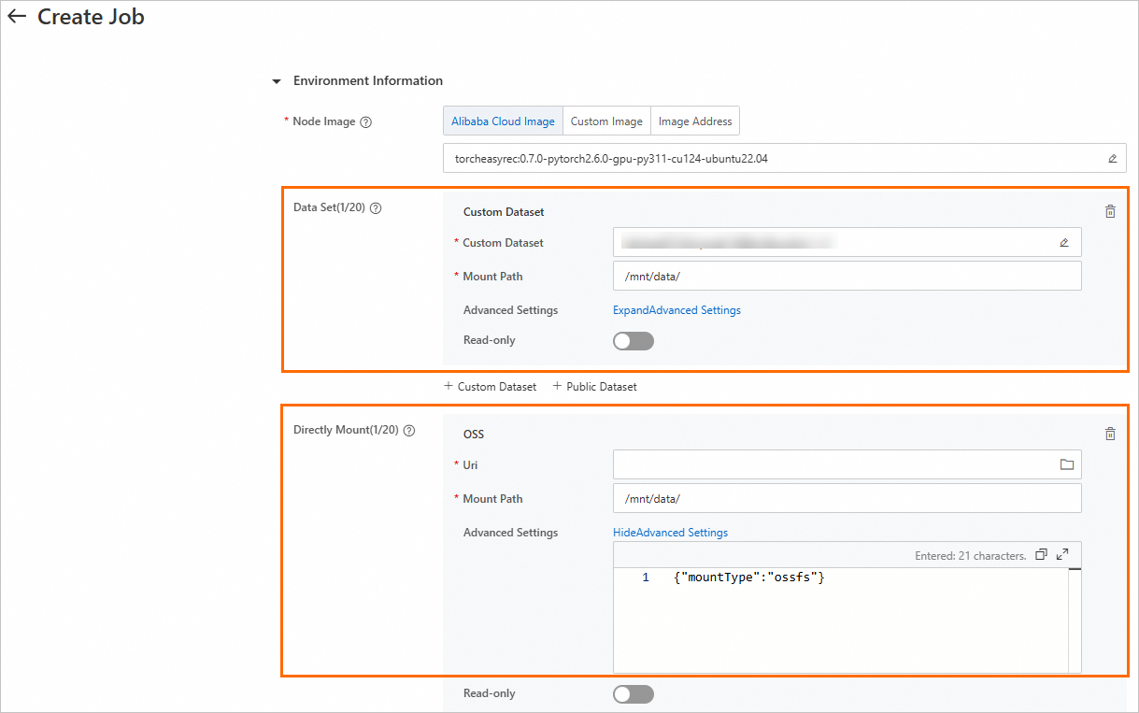Edit the Custom Dataset field with pencil icon
The image size is (1139, 713).
click(1063, 243)
